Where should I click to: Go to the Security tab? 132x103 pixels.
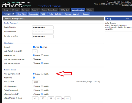click(x=35, y=10)
